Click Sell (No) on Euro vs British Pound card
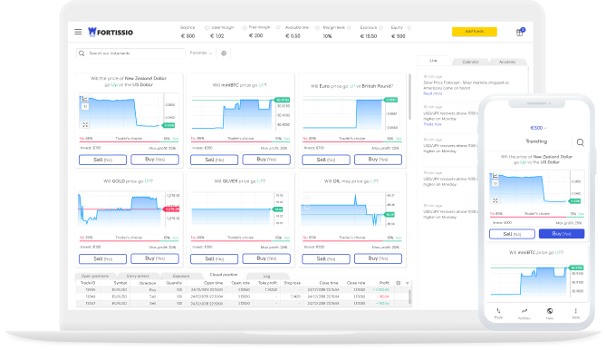Viewport: 606px width, 350px height. (x=326, y=160)
